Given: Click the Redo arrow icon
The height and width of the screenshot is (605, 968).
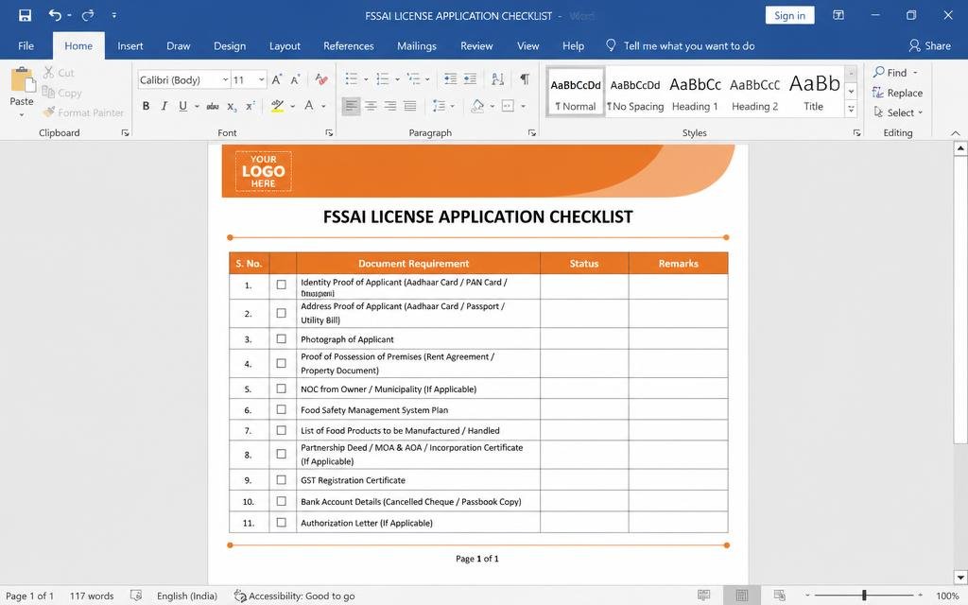Looking at the screenshot, I should pos(88,15).
